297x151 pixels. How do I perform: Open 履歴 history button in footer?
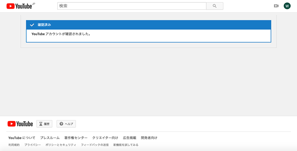pyautogui.click(x=44, y=124)
